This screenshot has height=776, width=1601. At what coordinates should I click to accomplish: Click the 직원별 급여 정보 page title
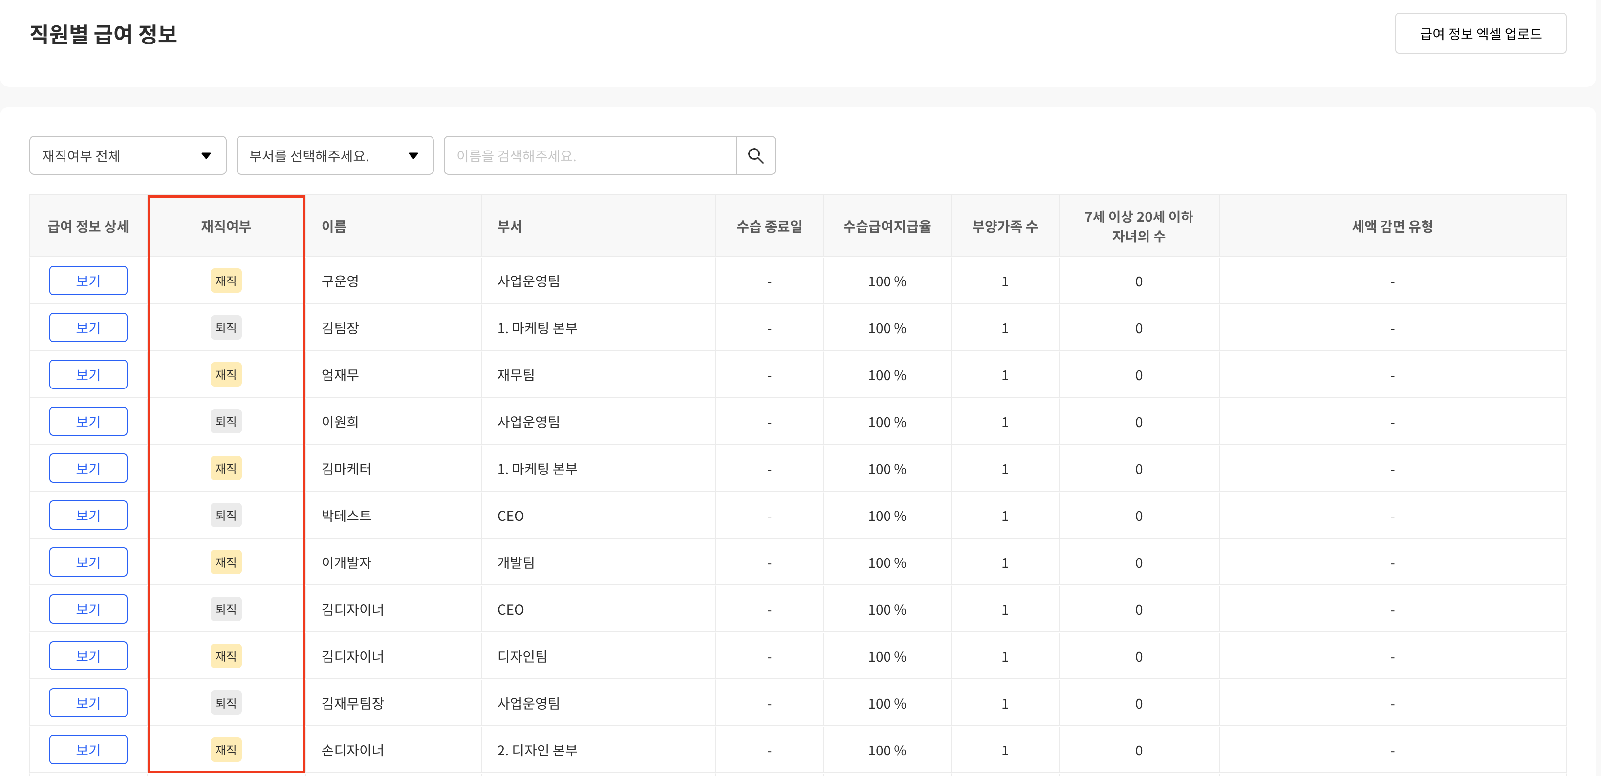pyautogui.click(x=103, y=34)
